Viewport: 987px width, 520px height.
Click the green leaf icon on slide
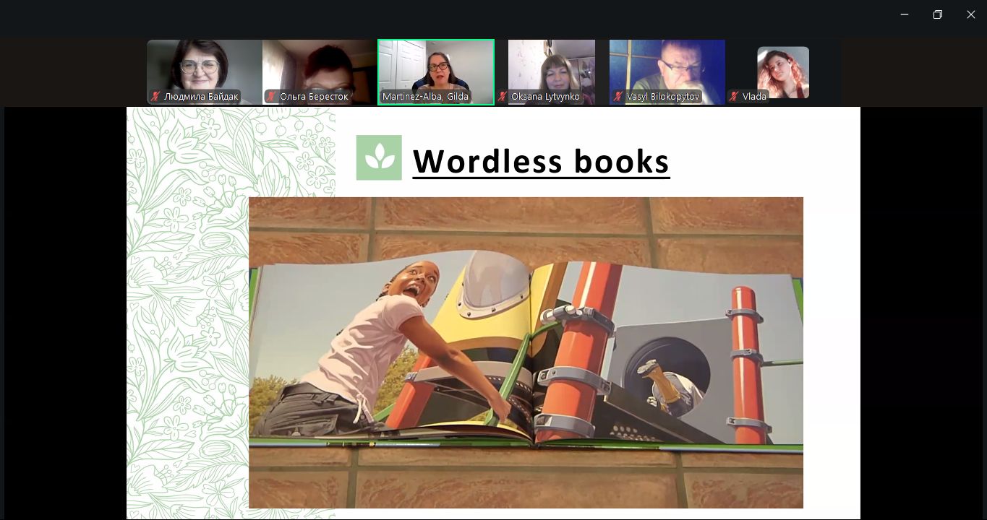tap(379, 157)
